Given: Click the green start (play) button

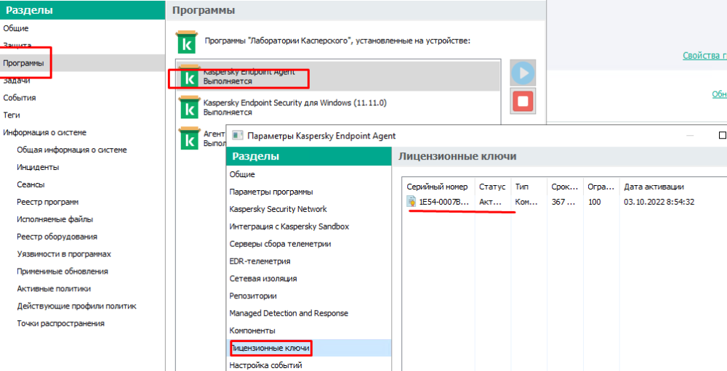Looking at the screenshot, I should coord(523,73).
